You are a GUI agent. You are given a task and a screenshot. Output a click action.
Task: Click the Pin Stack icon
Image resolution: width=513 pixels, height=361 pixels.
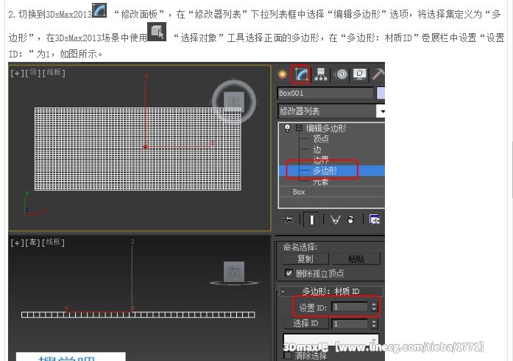coord(288,220)
